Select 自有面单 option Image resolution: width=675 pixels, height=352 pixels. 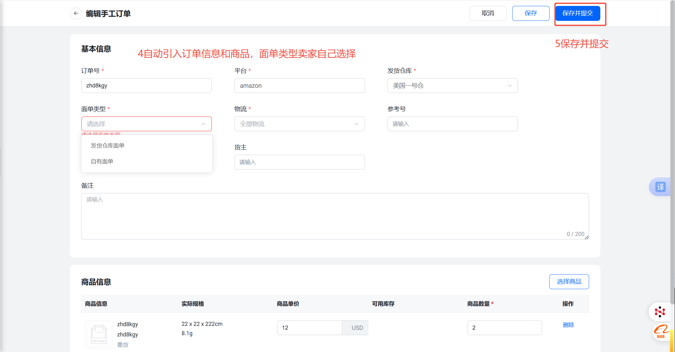[x=147, y=162]
